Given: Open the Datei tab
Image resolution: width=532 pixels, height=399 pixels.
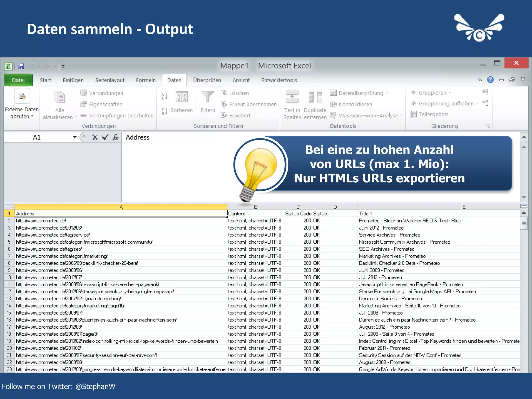Looking at the screenshot, I should pos(18,80).
